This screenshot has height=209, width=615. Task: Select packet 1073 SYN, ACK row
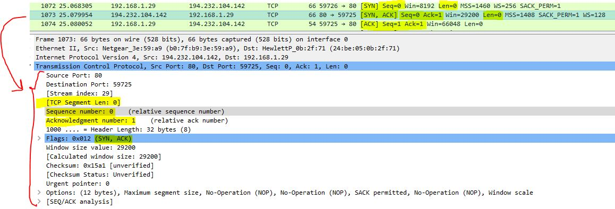pyautogui.click(x=322, y=15)
